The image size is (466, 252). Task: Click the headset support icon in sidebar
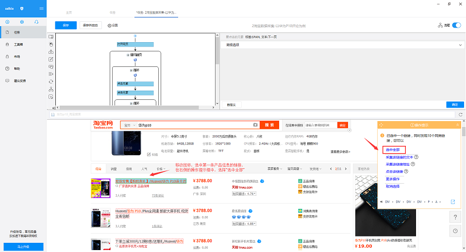click(x=36, y=22)
